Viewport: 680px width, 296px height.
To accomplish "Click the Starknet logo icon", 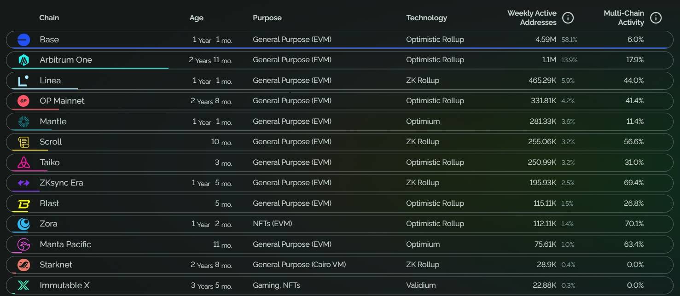I will [x=23, y=265].
